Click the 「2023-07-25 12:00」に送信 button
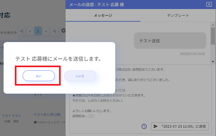Viewport: 216px width, 136px height. [180, 126]
